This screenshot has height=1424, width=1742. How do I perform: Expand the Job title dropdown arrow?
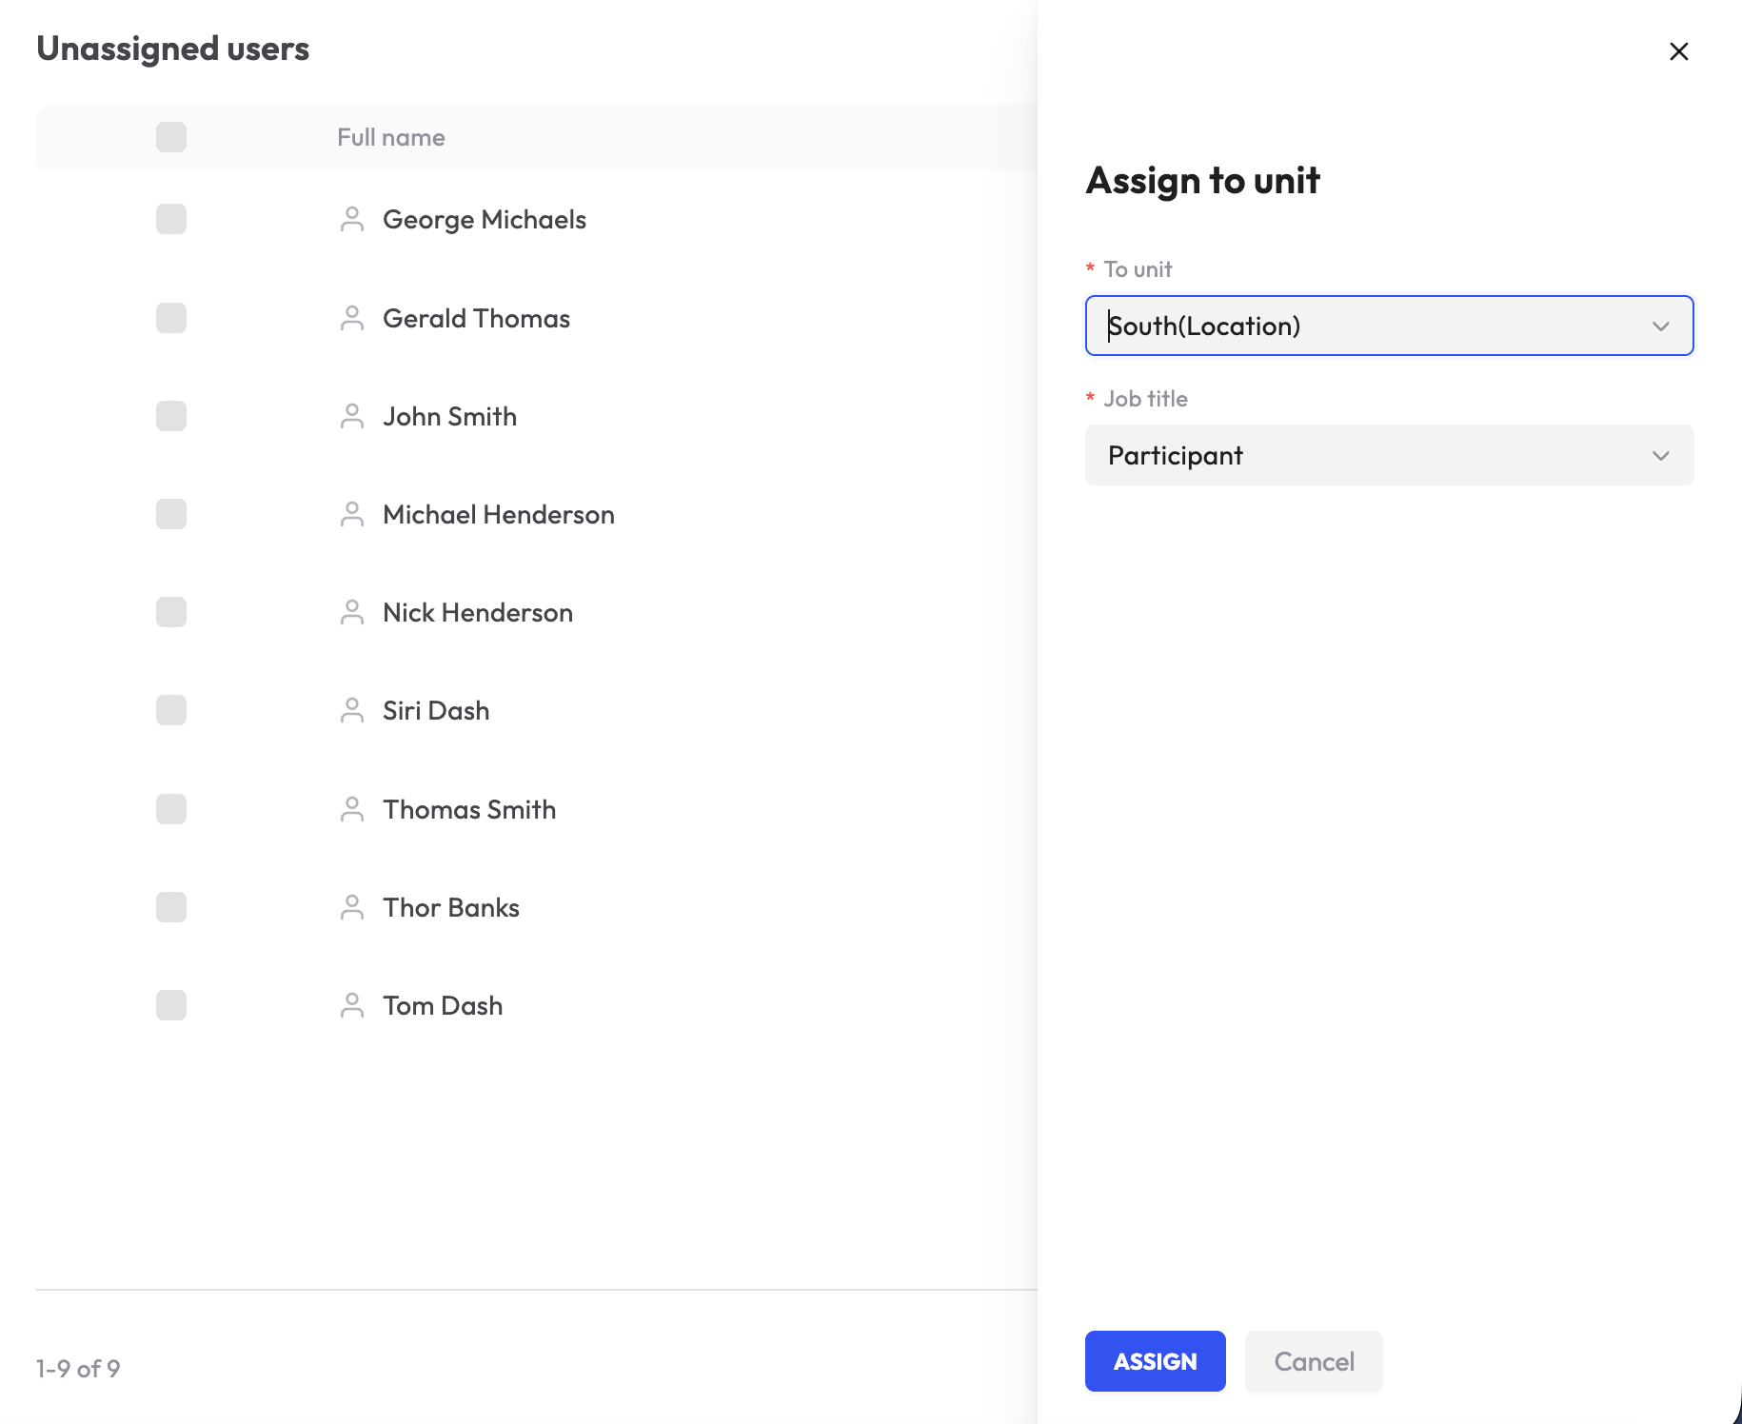(x=1661, y=456)
